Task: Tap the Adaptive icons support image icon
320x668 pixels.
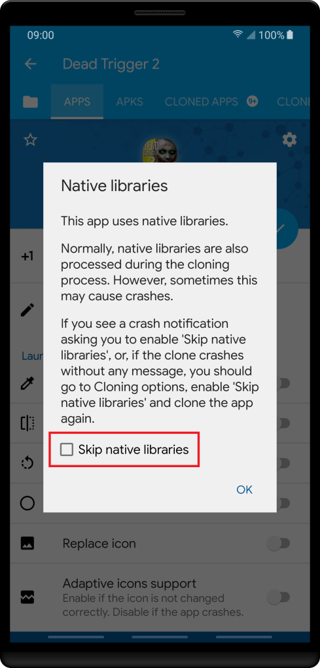Action: [x=27, y=598]
